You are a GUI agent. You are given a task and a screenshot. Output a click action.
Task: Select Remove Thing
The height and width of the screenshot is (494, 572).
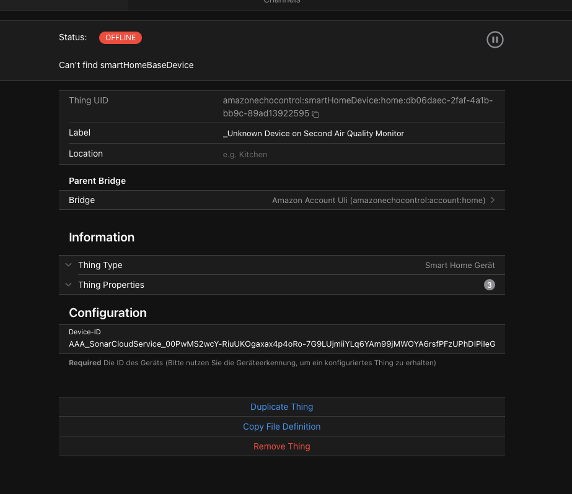(x=281, y=446)
